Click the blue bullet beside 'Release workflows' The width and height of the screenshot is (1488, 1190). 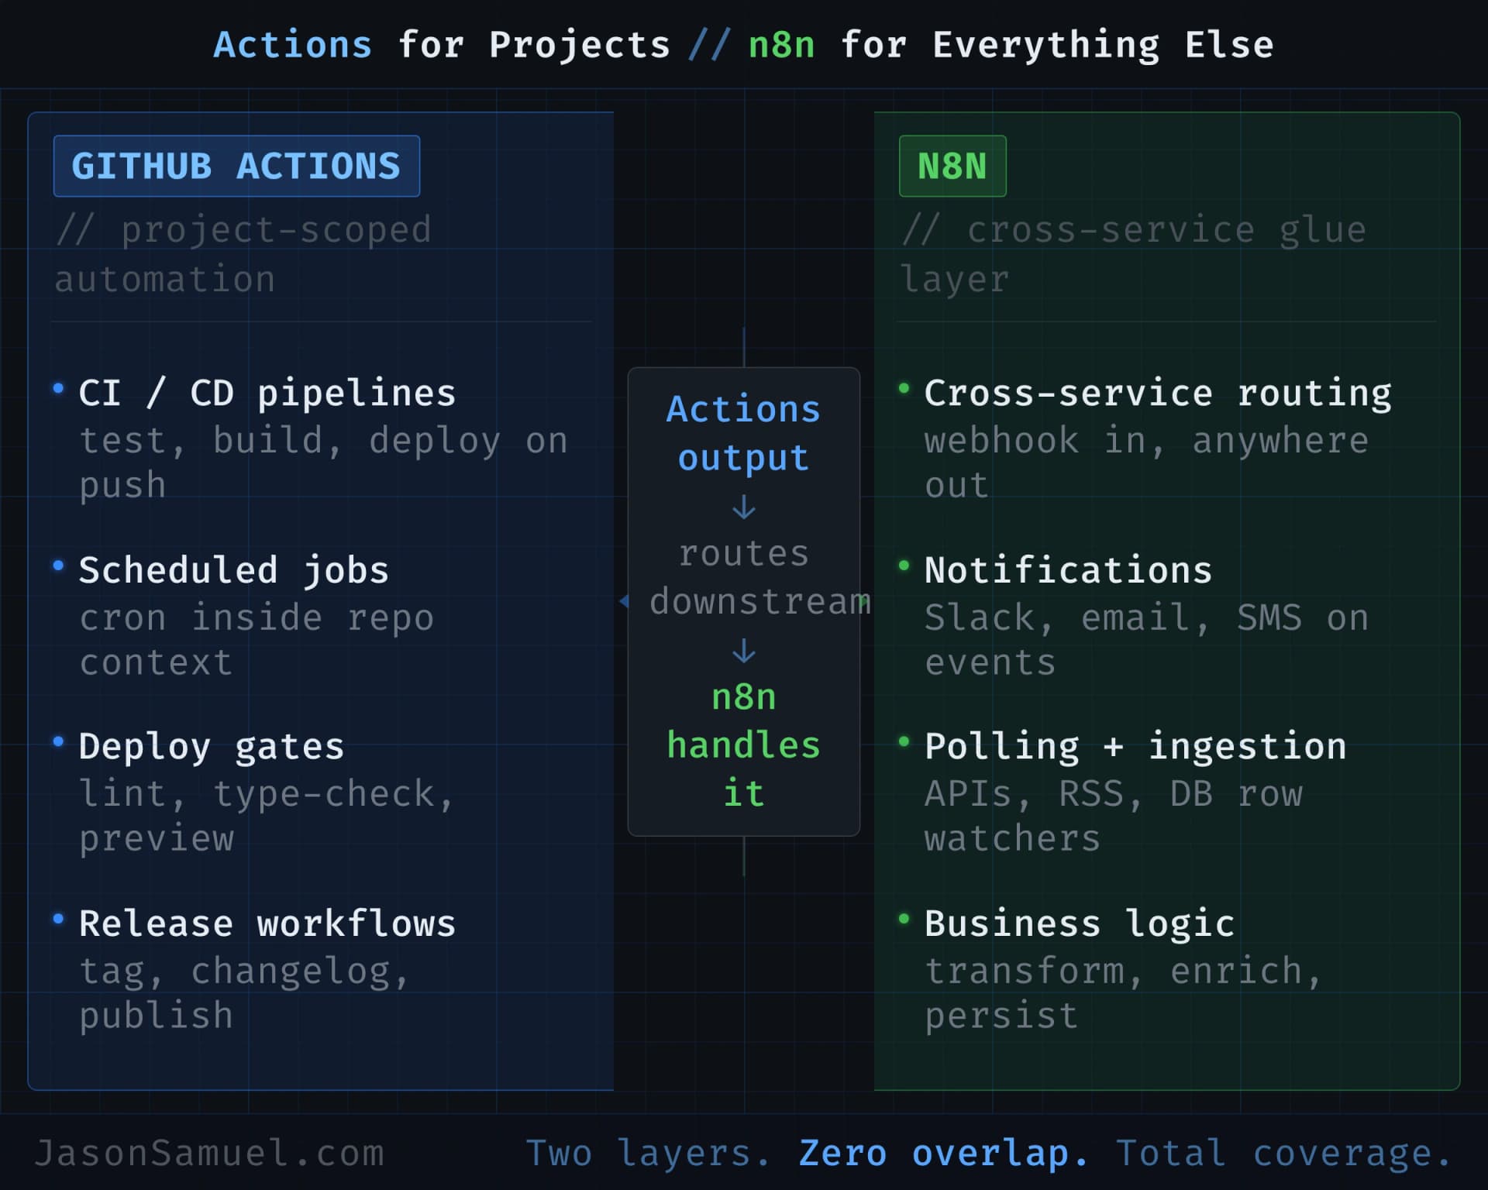point(58,919)
